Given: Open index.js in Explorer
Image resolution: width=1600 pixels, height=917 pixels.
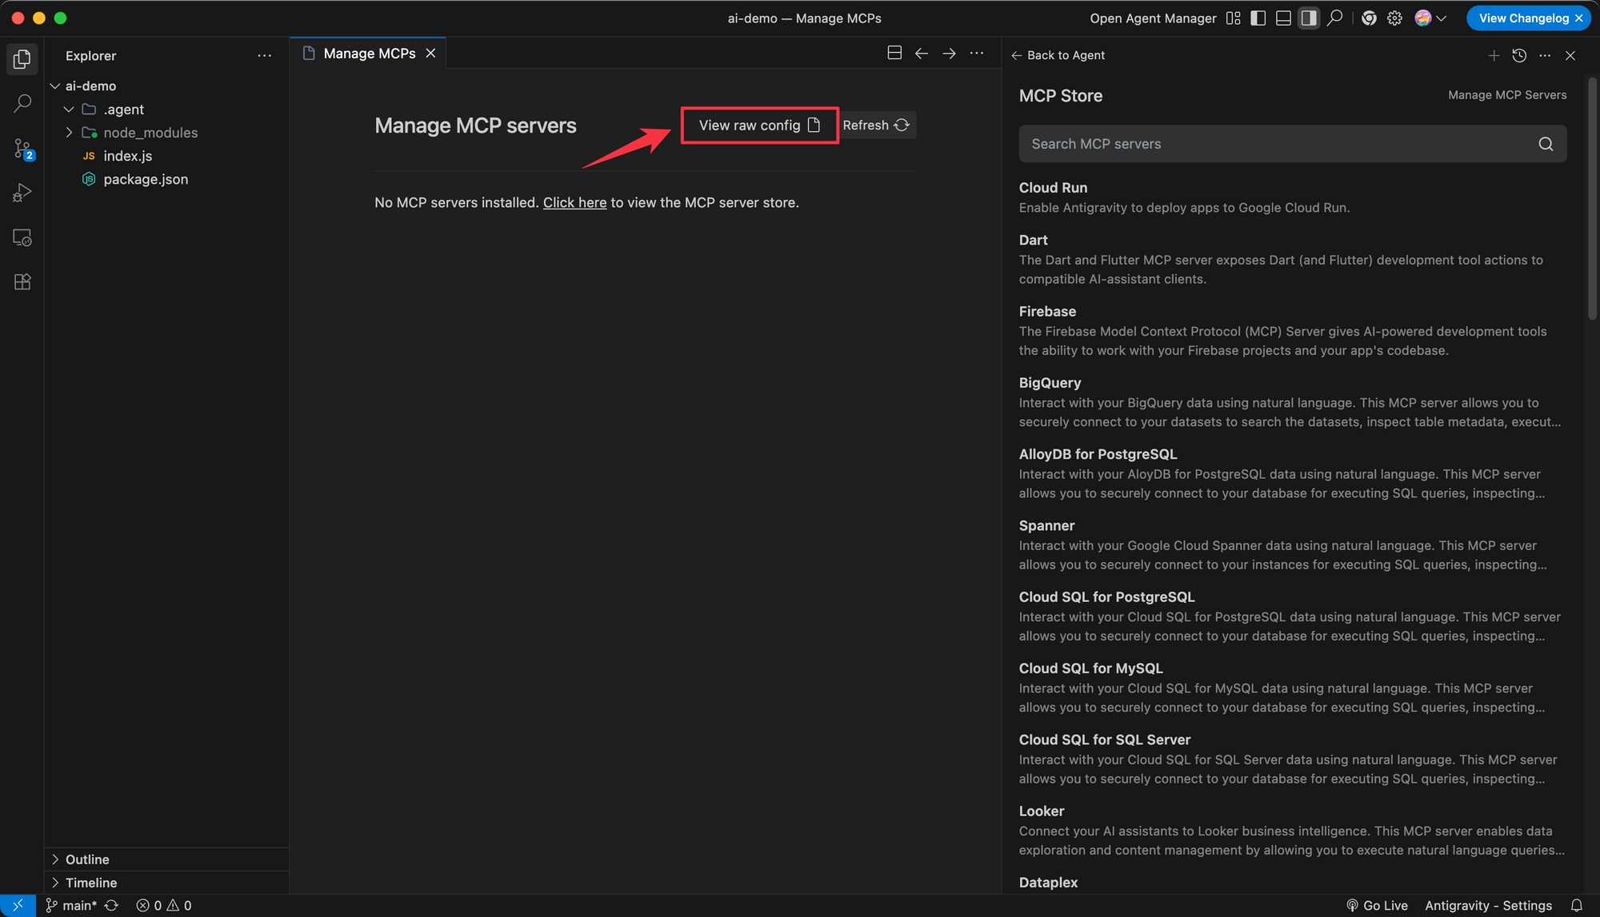Looking at the screenshot, I should [127, 156].
